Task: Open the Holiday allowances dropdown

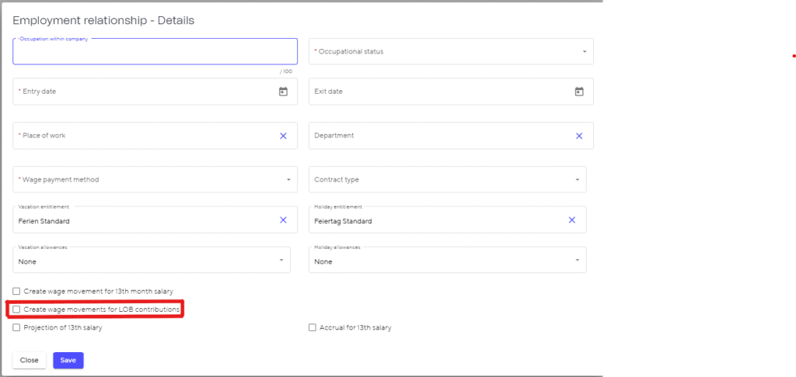Action: coord(447,261)
